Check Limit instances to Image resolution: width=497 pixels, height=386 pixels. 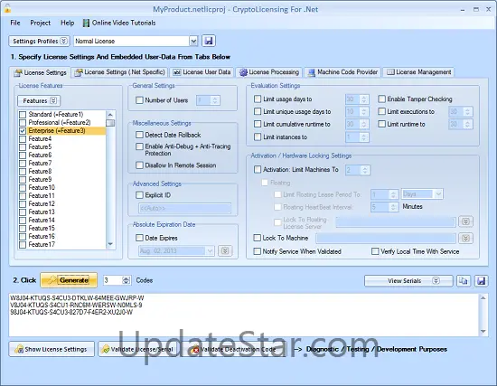coord(258,137)
